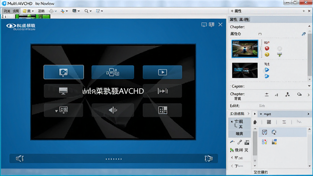Screen dimensions: 313x176
Task: Tick the checkbox in the properties row
Action: click(x=260, y=34)
